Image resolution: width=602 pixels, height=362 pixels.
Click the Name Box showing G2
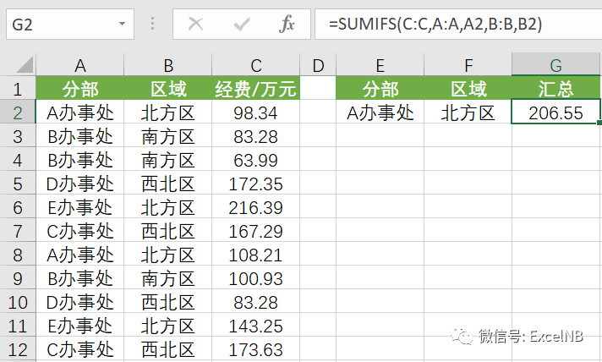pyautogui.click(x=70, y=25)
